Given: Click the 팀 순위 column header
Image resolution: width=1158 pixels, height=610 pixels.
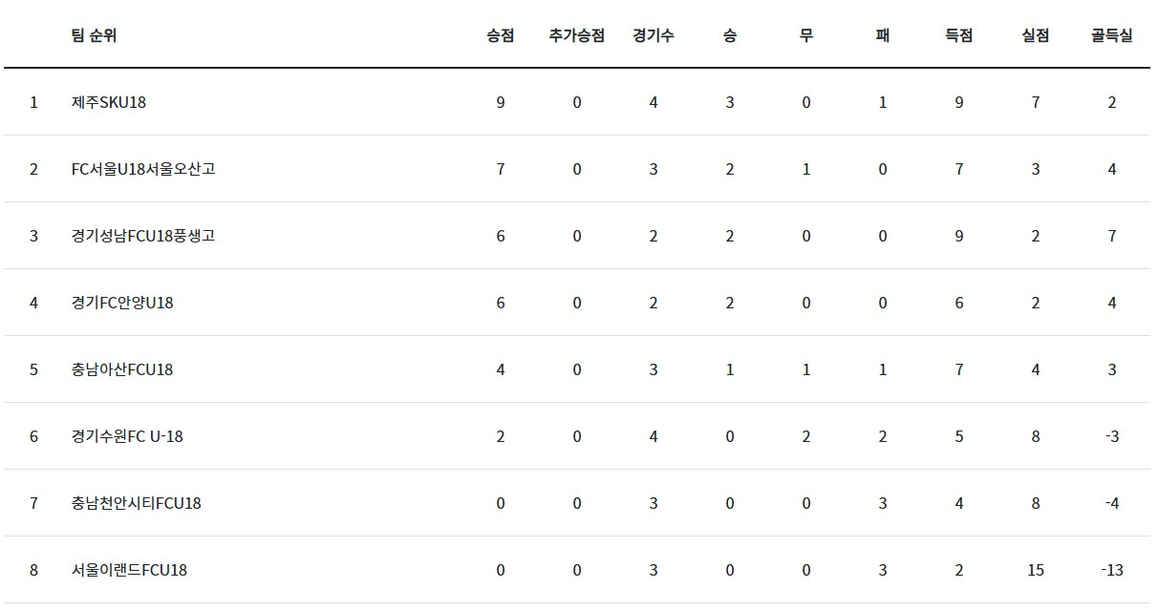Looking at the screenshot, I should click(x=94, y=35).
